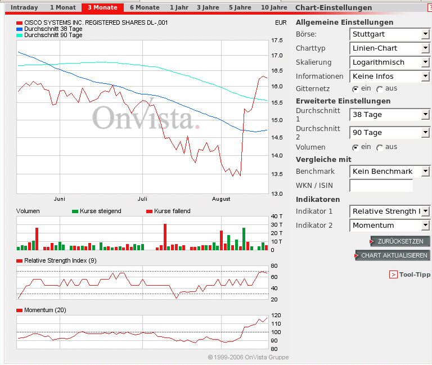
Task: Click the CISCO SYSTEMS INC. chart title
Action: [x=96, y=22]
